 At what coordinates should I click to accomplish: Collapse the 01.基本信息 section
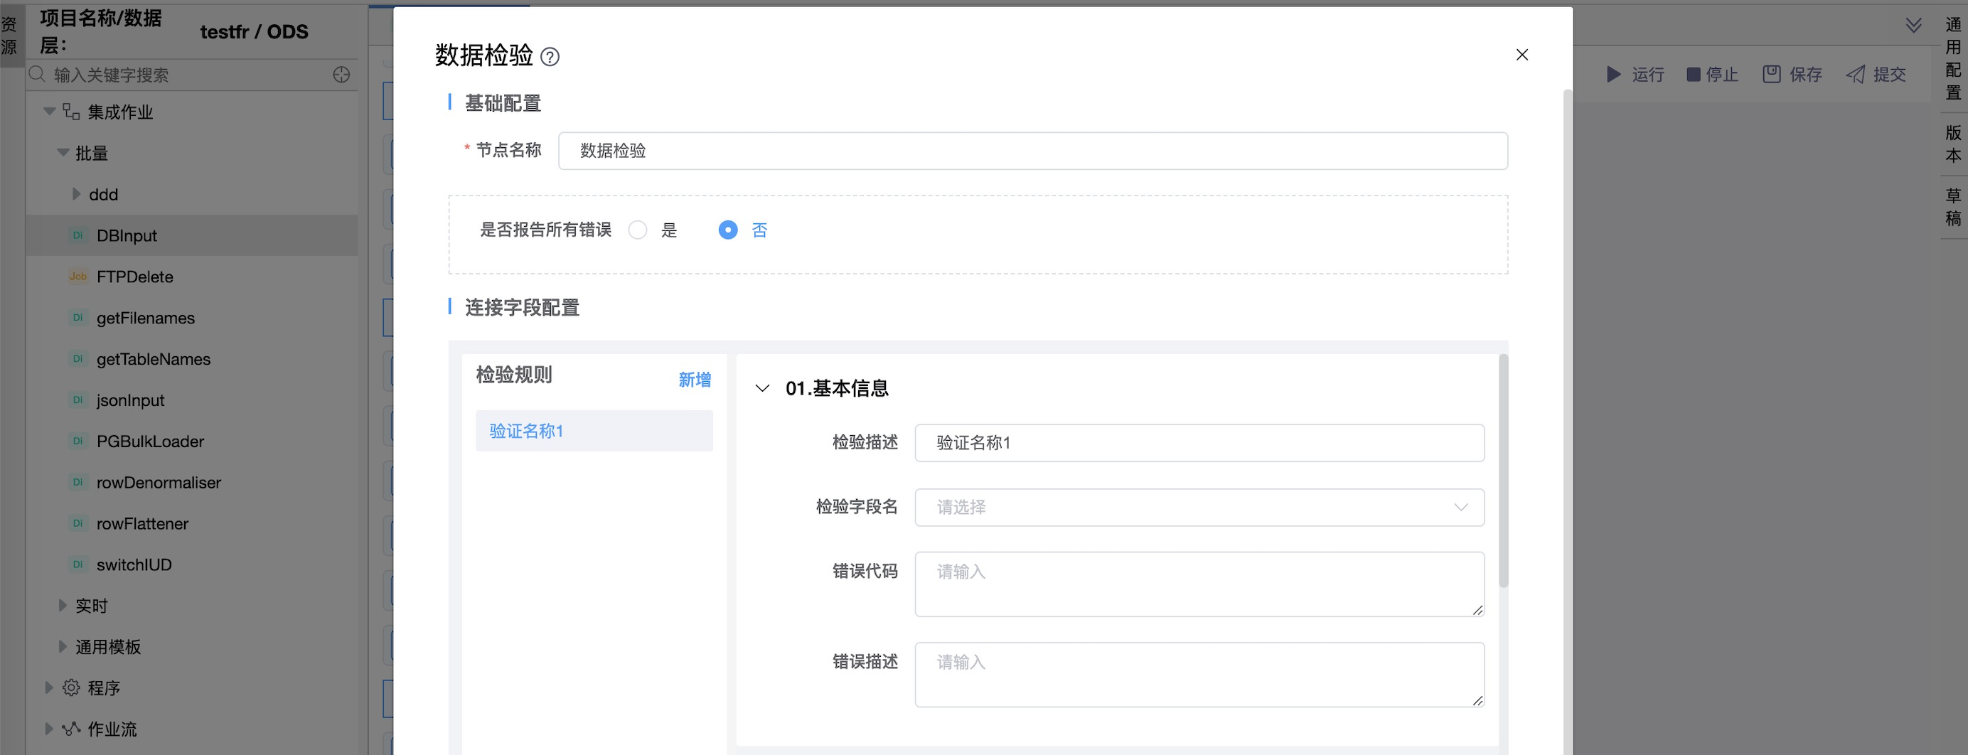coord(761,388)
